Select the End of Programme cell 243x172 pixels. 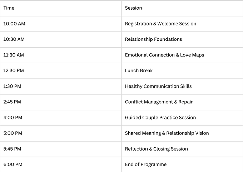(182, 164)
